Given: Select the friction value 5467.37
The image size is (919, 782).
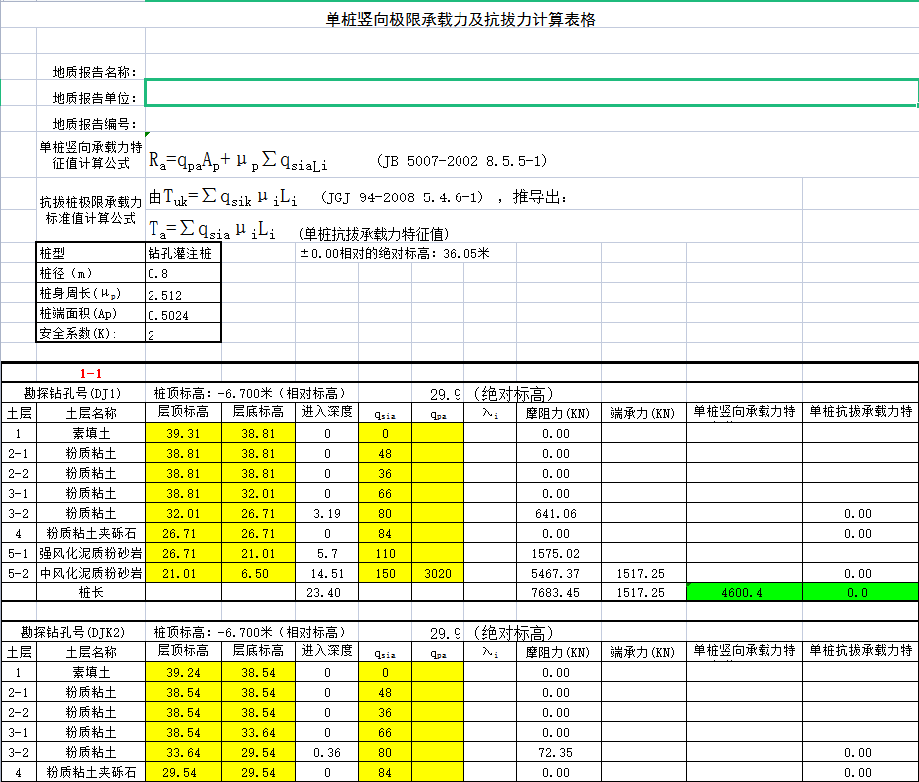Looking at the screenshot, I should tap(558, 573).
